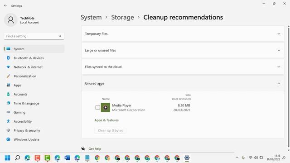Open Word from the taskbar
Image resolution: width=290 pixels, height=163 pixels.
pyautogui.click(x=68, y=158)
